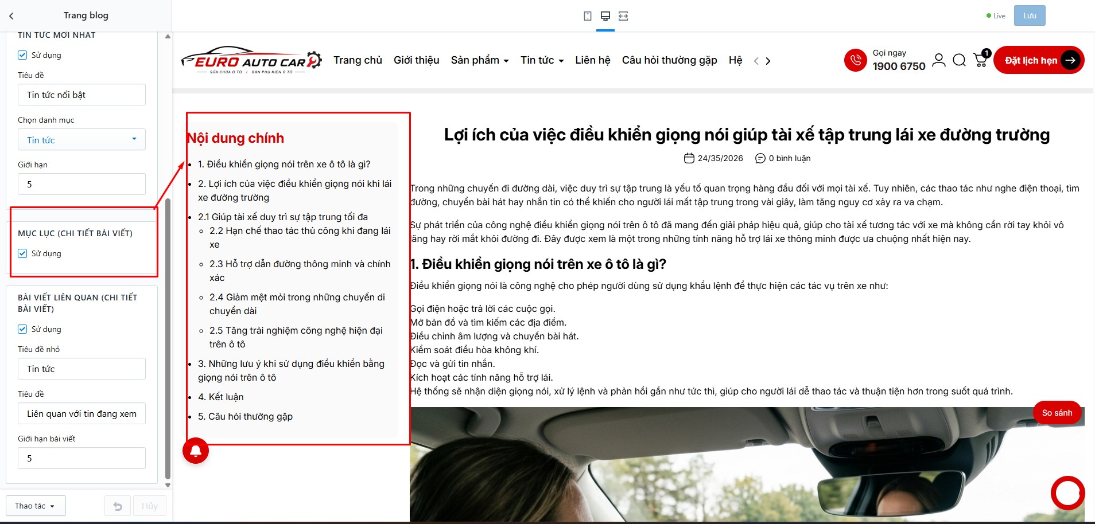The image size is (1095, 524).
Task: Click the settings panel scroll-up arrow
Action: pyautogui.click(x=168, y=37)
